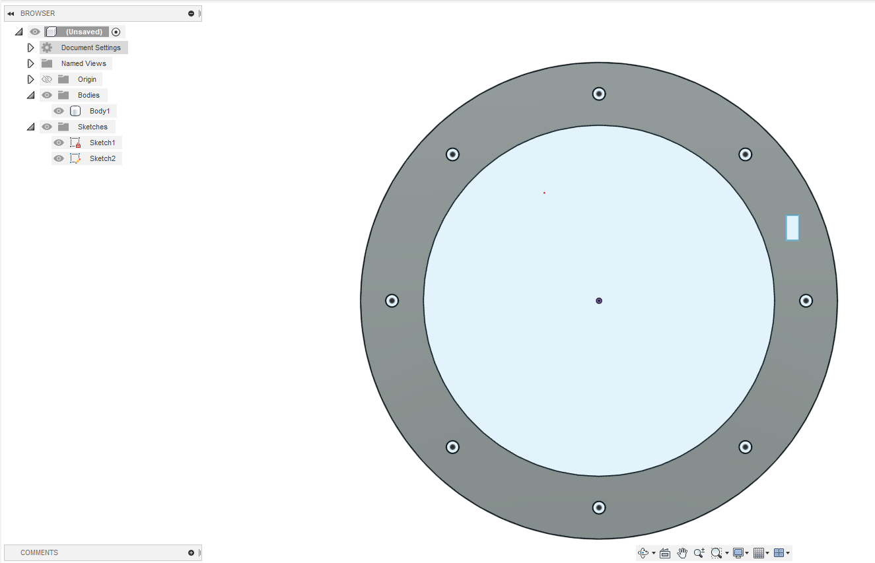Click the BROWSER panel title
This screenshot has height=563, width=875.
click(x=38, y=13)
